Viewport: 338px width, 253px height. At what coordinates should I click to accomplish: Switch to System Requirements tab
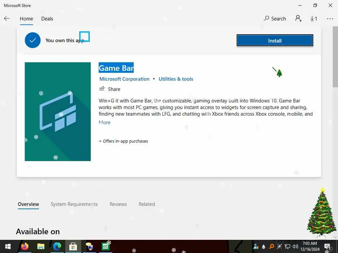(x=74, y=204)
